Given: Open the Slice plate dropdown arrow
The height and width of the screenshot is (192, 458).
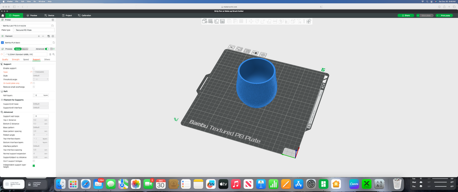Looking at the screenshot, I should point(418,15).
